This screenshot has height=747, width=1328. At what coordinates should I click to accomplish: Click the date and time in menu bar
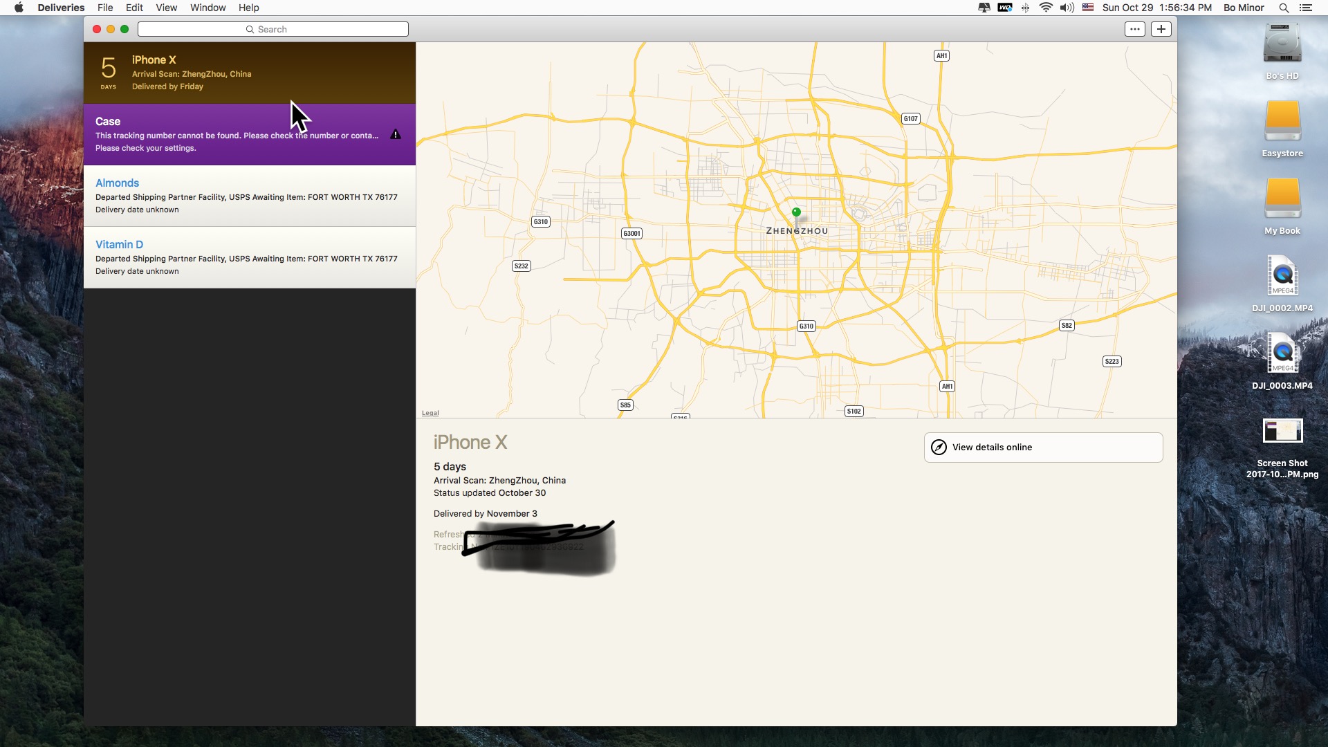1156,8
